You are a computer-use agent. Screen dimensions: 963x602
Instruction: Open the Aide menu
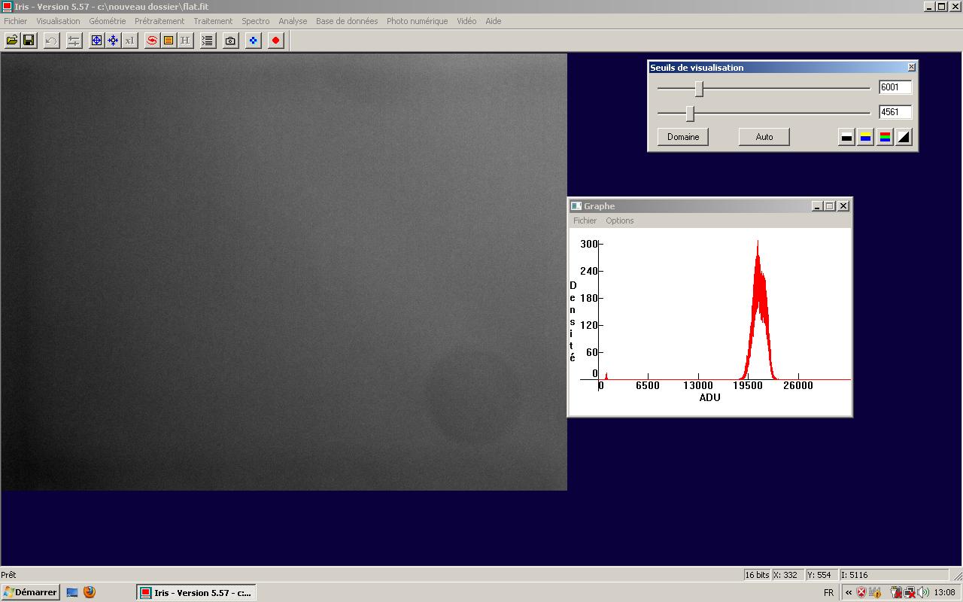[494, 21]
